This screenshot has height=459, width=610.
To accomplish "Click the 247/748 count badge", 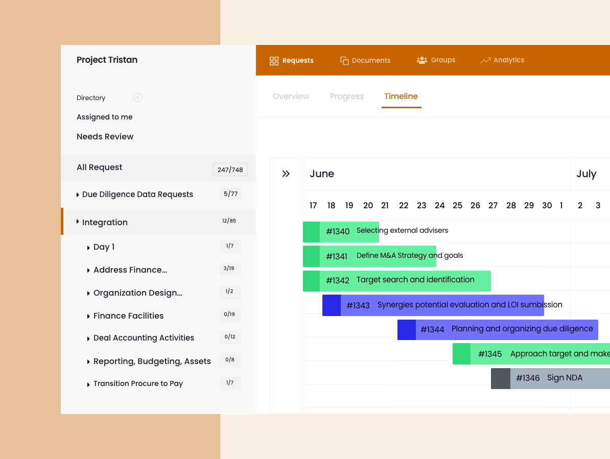I will click(x=230, y=170).
